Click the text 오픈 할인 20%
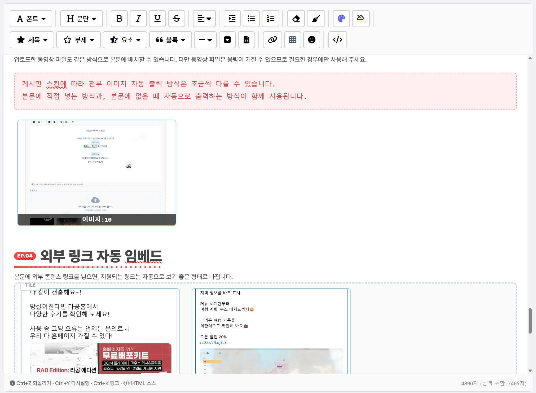 (213, 337)
